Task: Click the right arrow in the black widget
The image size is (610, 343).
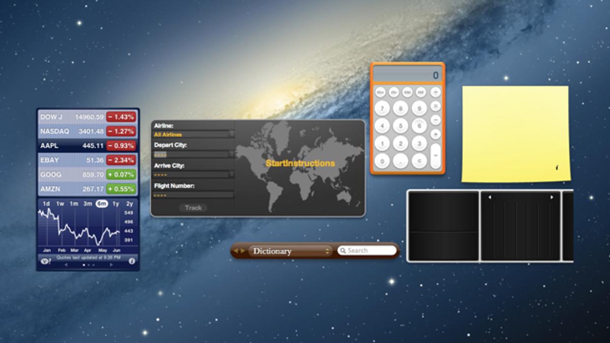Action: [552, 197]
